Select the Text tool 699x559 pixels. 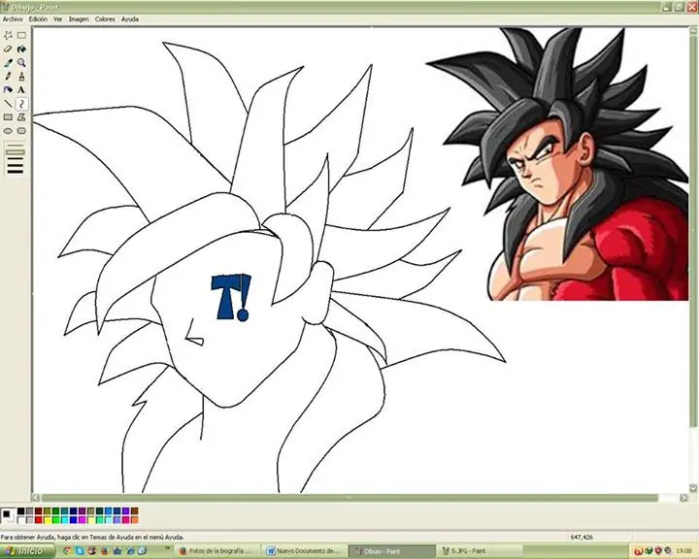click(21, 90)
